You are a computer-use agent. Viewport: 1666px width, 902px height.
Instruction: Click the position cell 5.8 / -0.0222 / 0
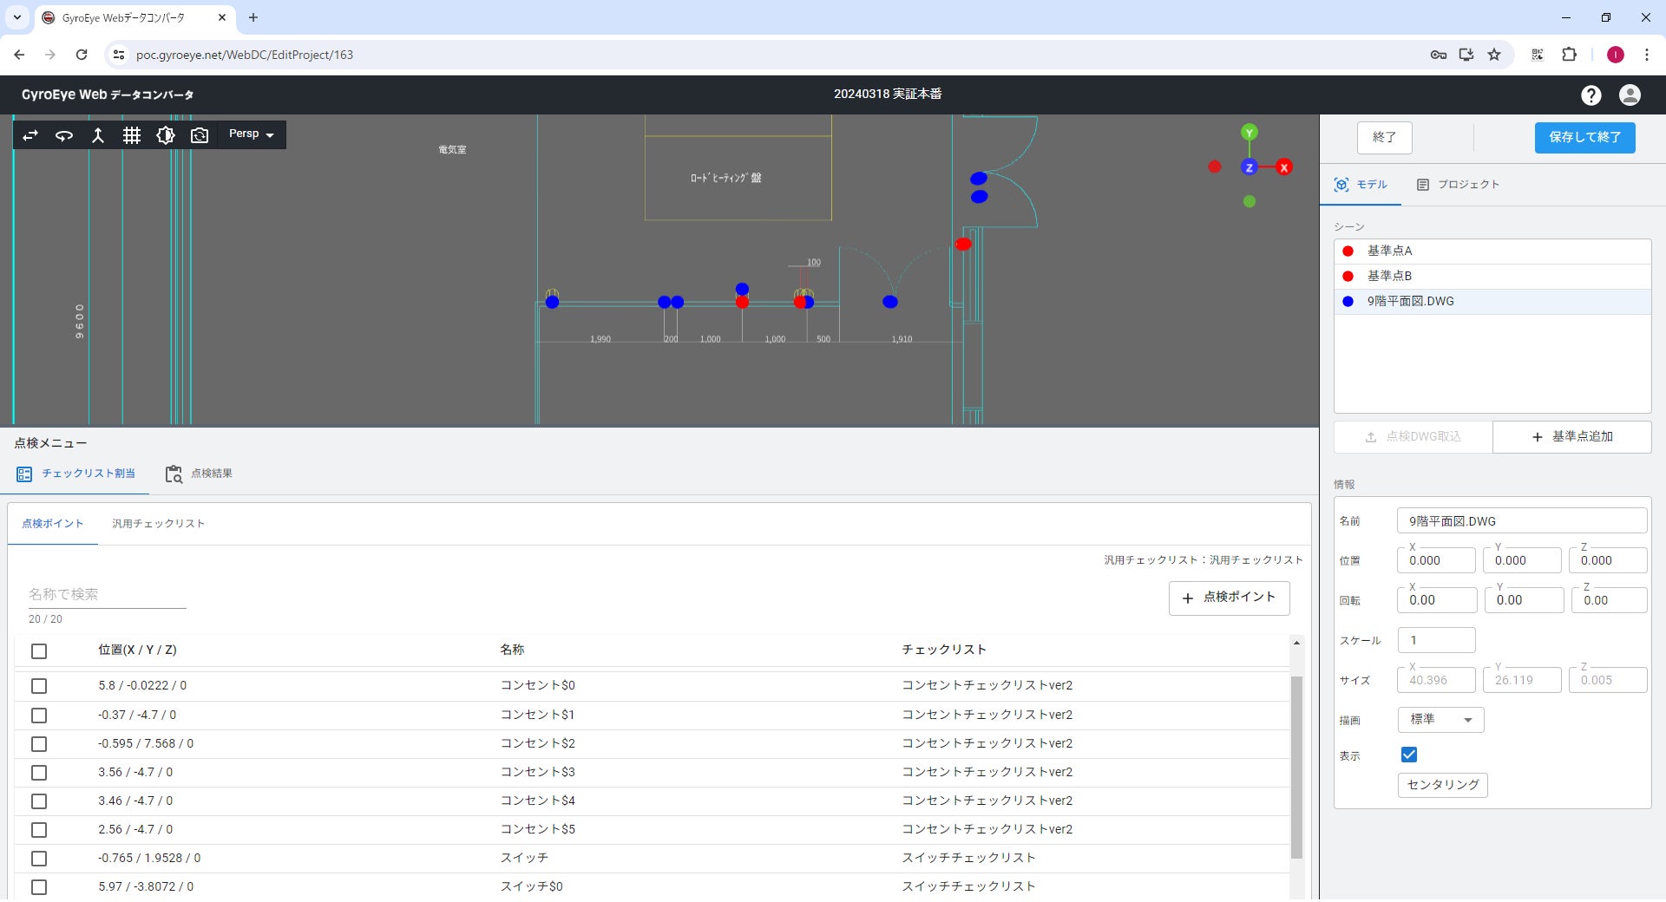pos(142,686)
